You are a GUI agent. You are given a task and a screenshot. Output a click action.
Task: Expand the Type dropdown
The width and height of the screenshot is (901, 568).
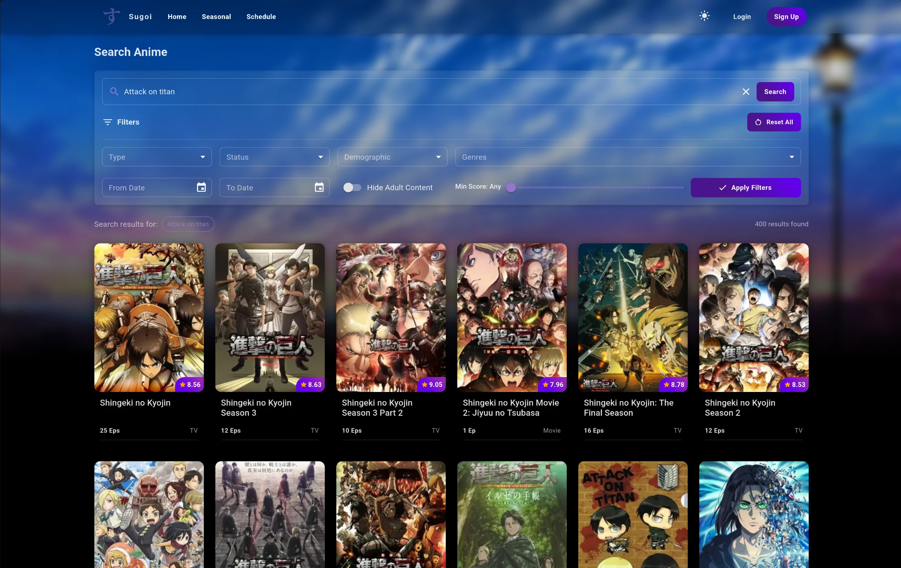click(x=157, y=157)
